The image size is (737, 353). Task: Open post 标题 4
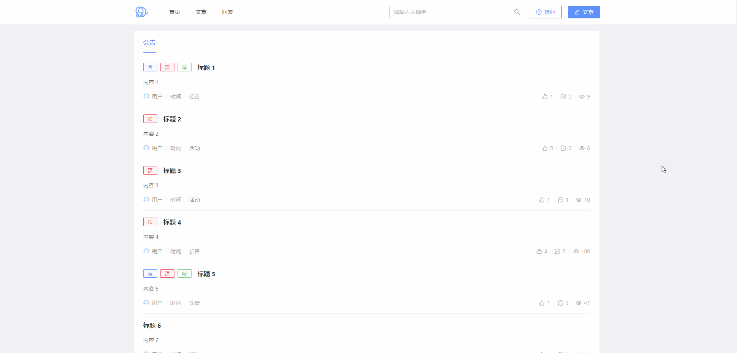click(172, 222)
